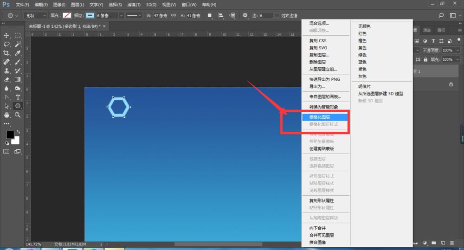This screenshot has height=250, width=464.
Task: Switch to the 路径 tab
Action: point(441,30)
